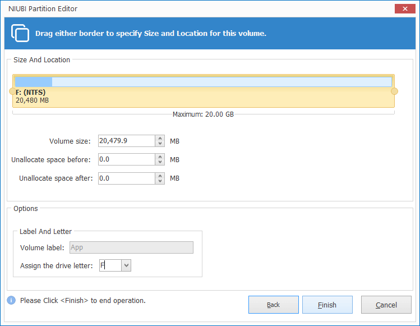Click the Unallocate space after field
Screen dimensions: 420x326
126,178
